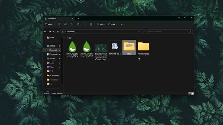Unpin Videos using its pin icon
223x125 pixels.
(60, 67)
